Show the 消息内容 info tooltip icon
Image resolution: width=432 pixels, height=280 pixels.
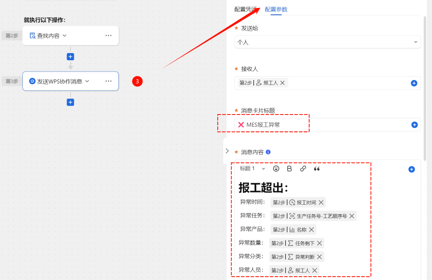pos(268,152)
